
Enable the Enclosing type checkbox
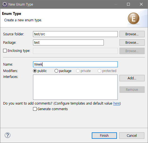click(5, 51)
